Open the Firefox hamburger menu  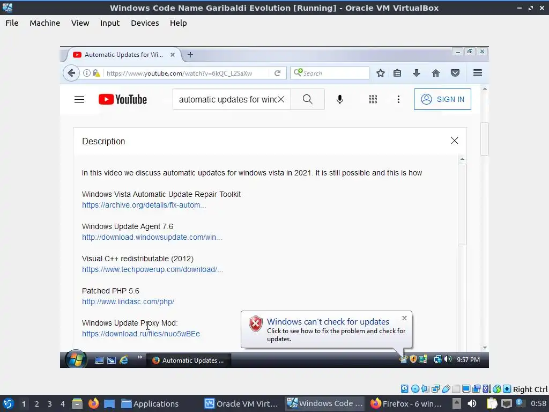point(478,73)
